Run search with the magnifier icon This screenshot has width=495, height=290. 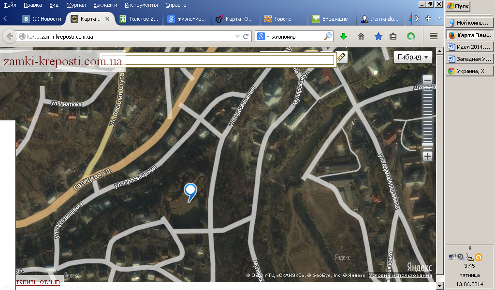coord(328,36)
